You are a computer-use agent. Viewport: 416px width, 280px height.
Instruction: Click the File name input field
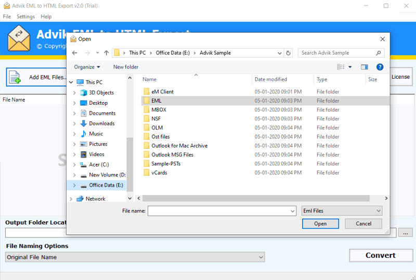point(222,211)
